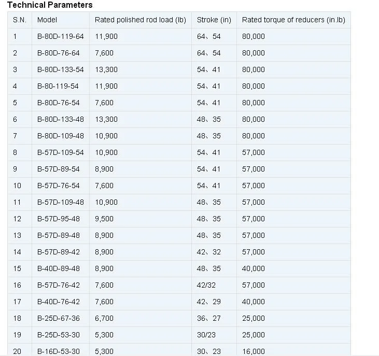Select the "Model" column header
The height and width of the screenshot is (356, 379).
click(x=47, y=20)
